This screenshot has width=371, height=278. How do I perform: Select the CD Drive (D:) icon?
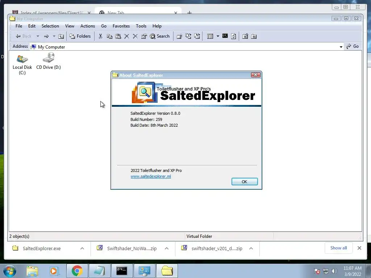coord(49,62)
